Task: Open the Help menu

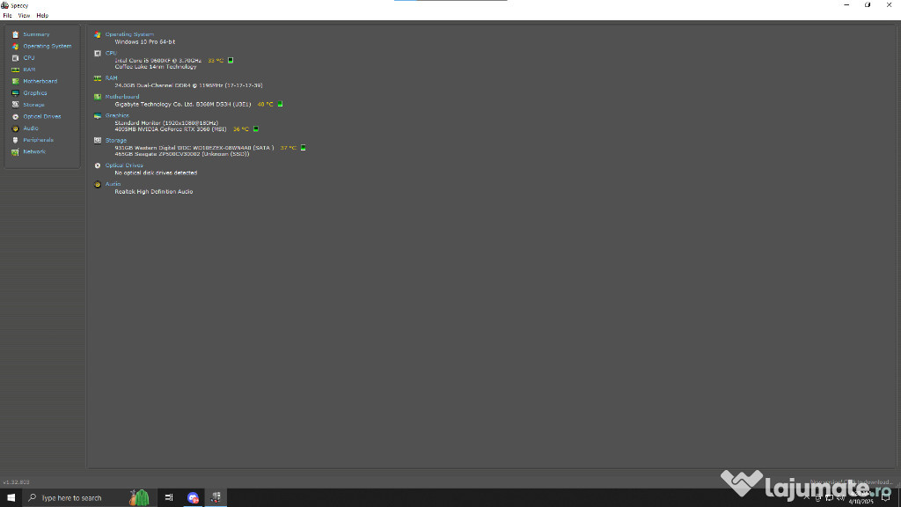Action: tap(42, 16)
